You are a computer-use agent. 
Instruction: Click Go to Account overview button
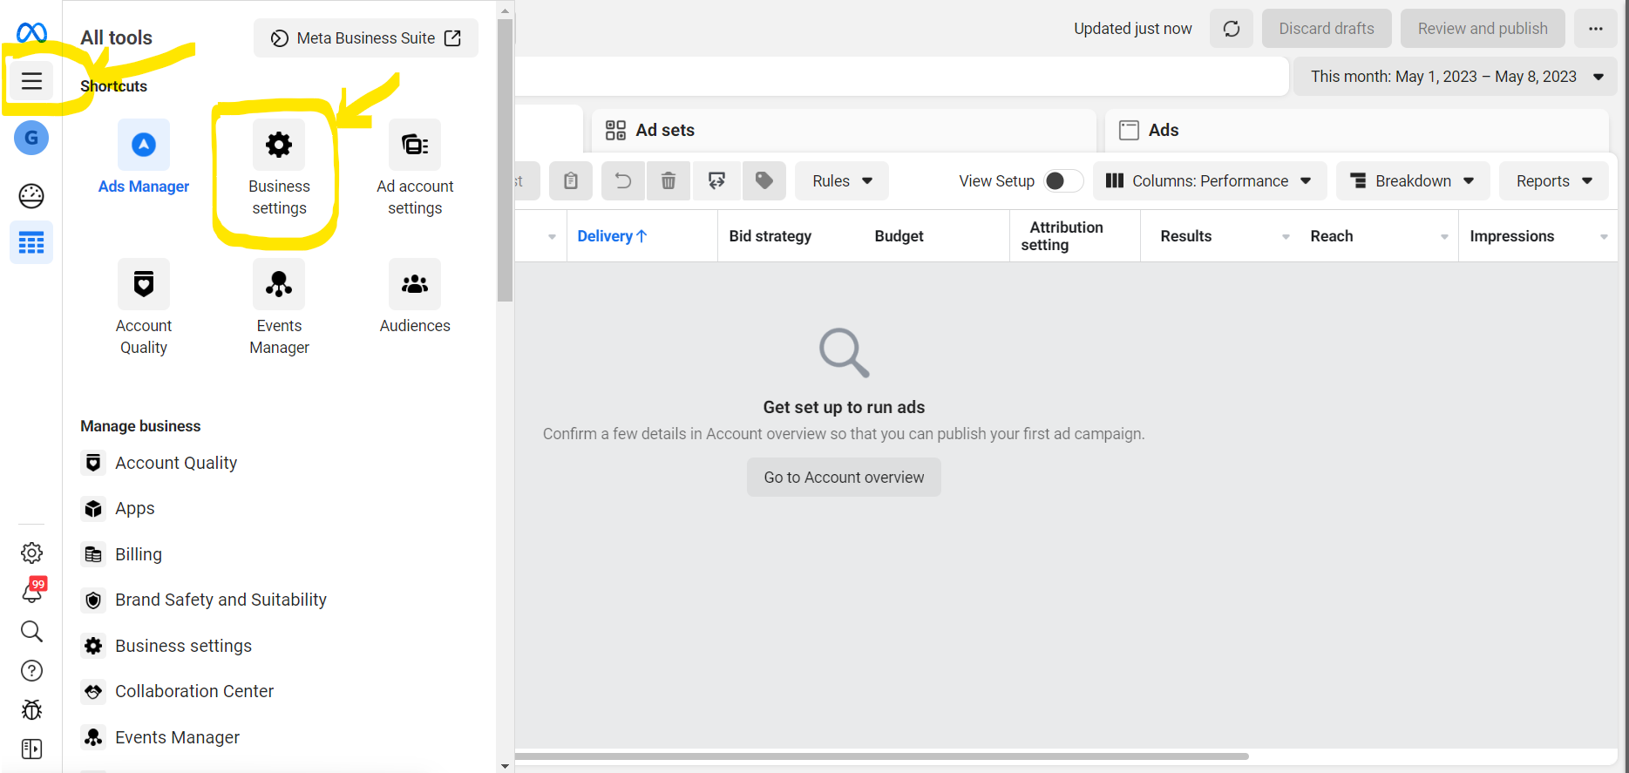pos(844,478)
